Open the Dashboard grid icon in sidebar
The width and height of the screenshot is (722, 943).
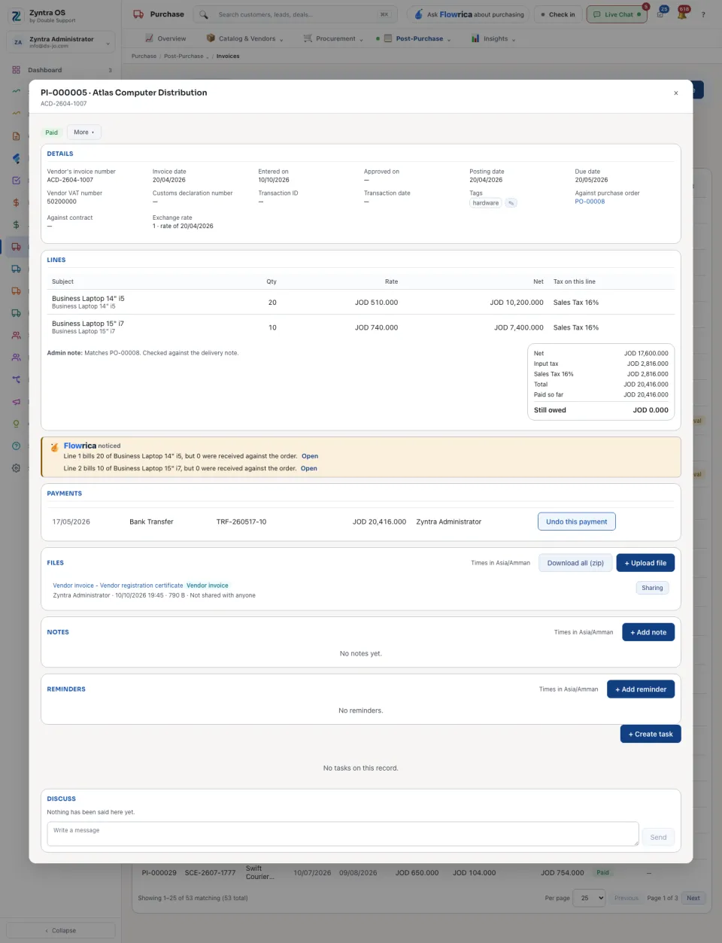click(16, 70)
